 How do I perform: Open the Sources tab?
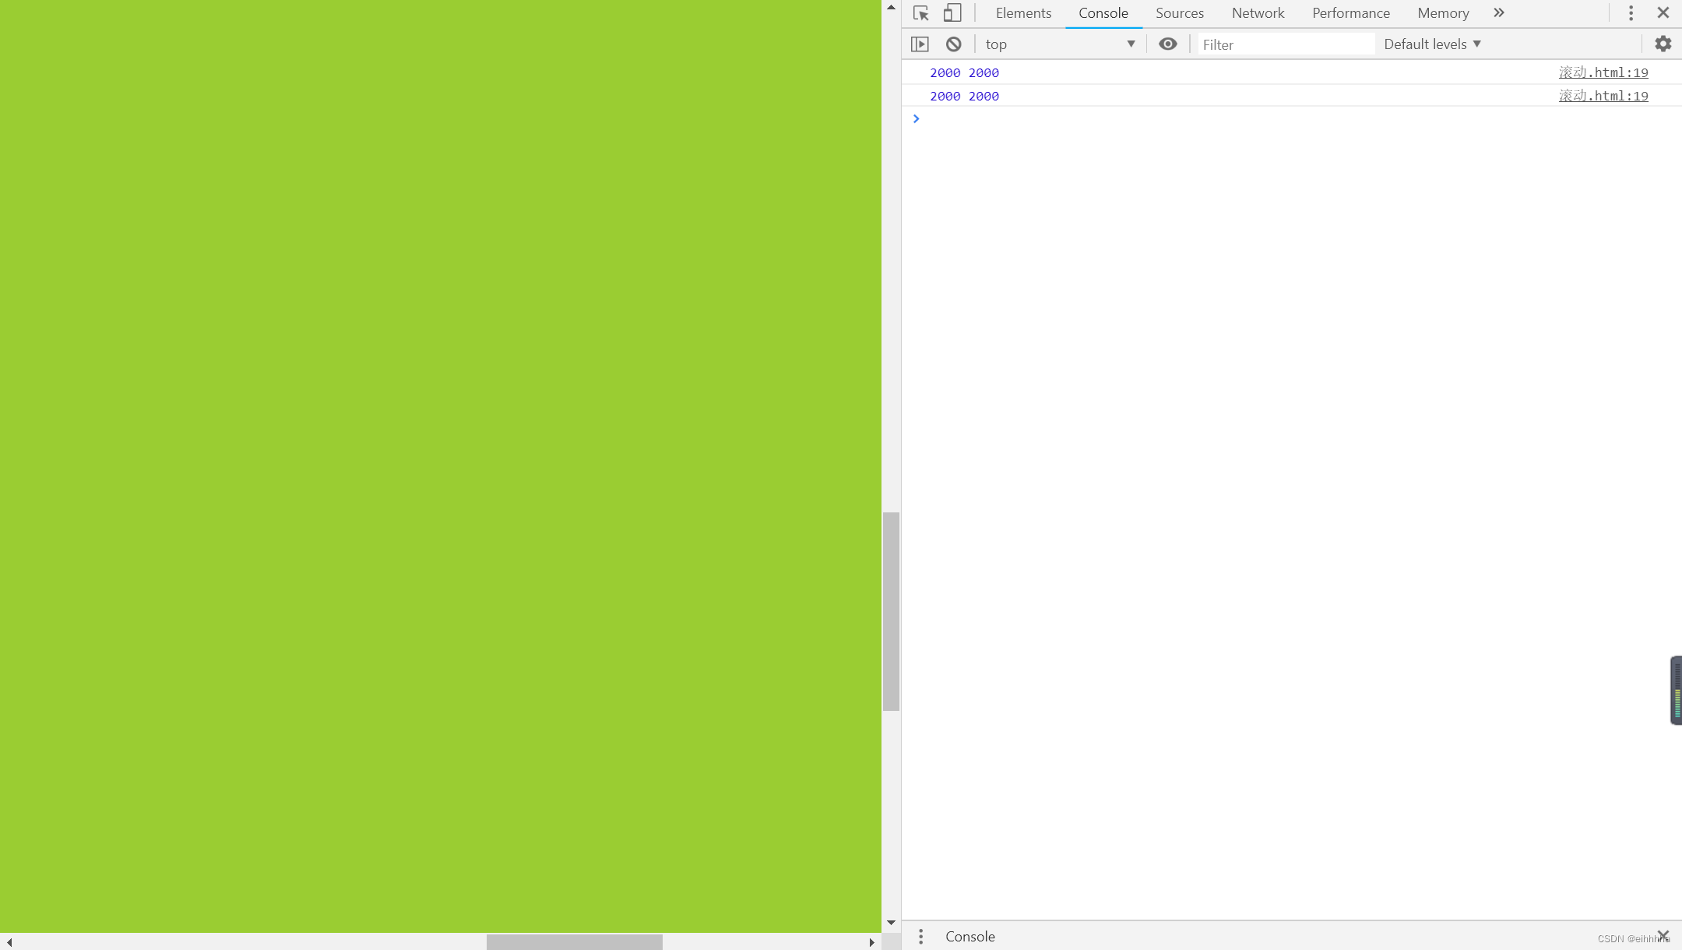tap(1179, 13)
